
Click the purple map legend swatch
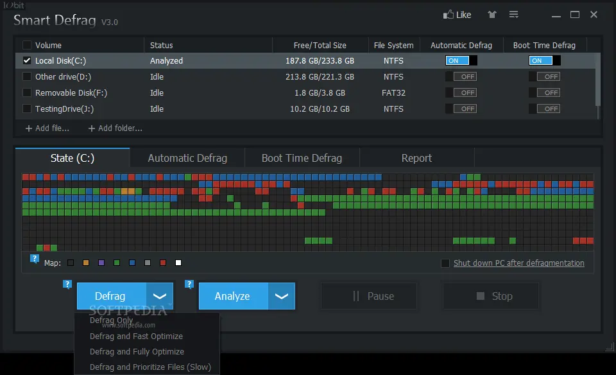101,263
